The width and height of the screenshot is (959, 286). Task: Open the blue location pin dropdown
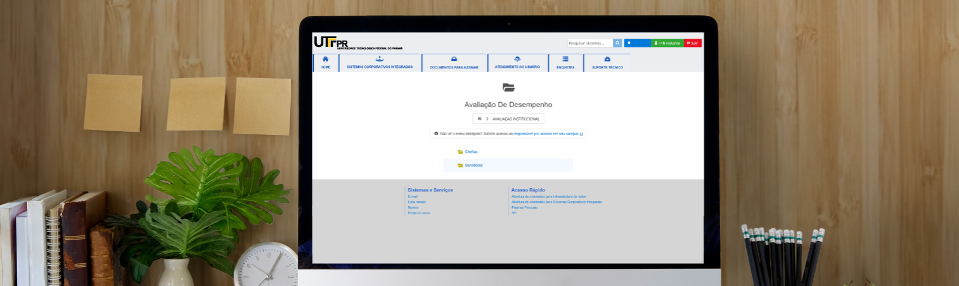tap(637, 43)
